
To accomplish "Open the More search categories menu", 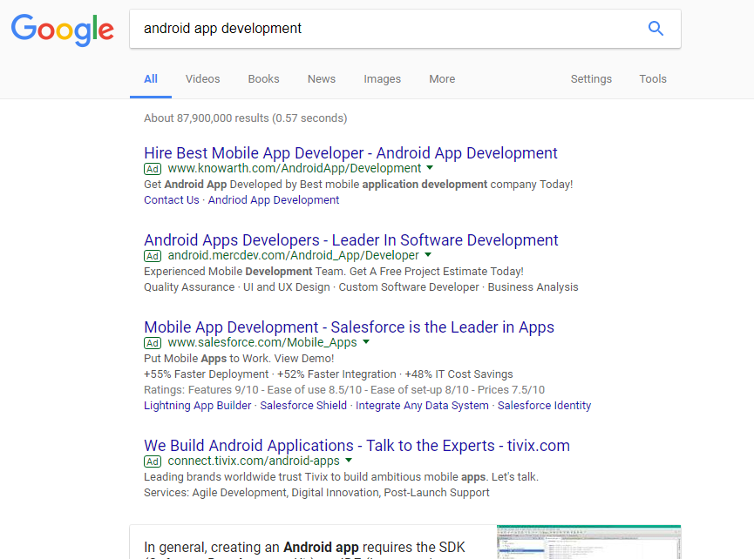I will pyautogui.click(x=442, y=78).
